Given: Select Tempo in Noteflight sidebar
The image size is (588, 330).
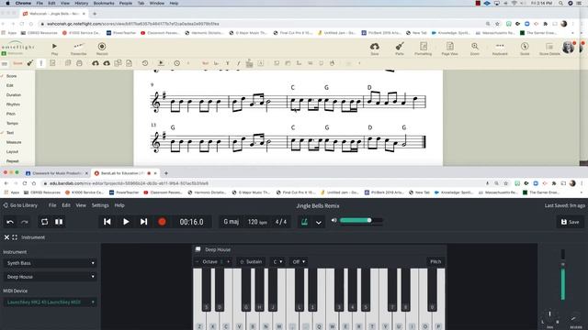Looking at the screenshot, I should 12,123.
